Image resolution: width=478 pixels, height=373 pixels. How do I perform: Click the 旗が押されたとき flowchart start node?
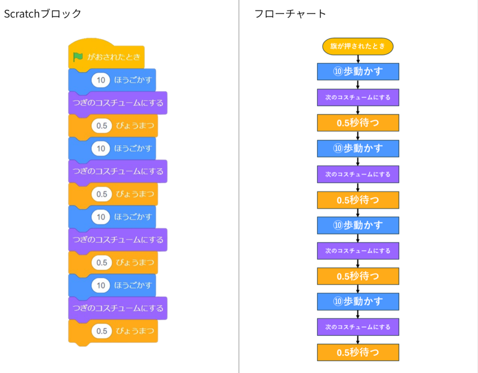(x=358, y=46)
